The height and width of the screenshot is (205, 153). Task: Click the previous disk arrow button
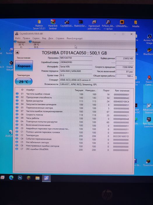pyautogui.click(x=17, y=52)
